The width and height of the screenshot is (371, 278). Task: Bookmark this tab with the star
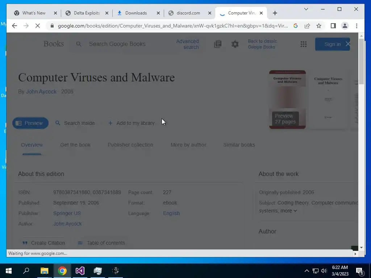pos(319,26)
